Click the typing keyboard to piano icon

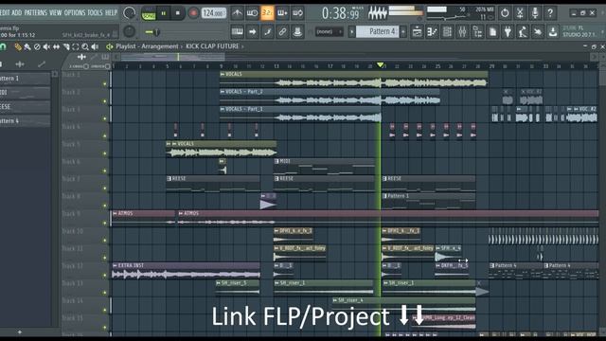coord(238,31)
